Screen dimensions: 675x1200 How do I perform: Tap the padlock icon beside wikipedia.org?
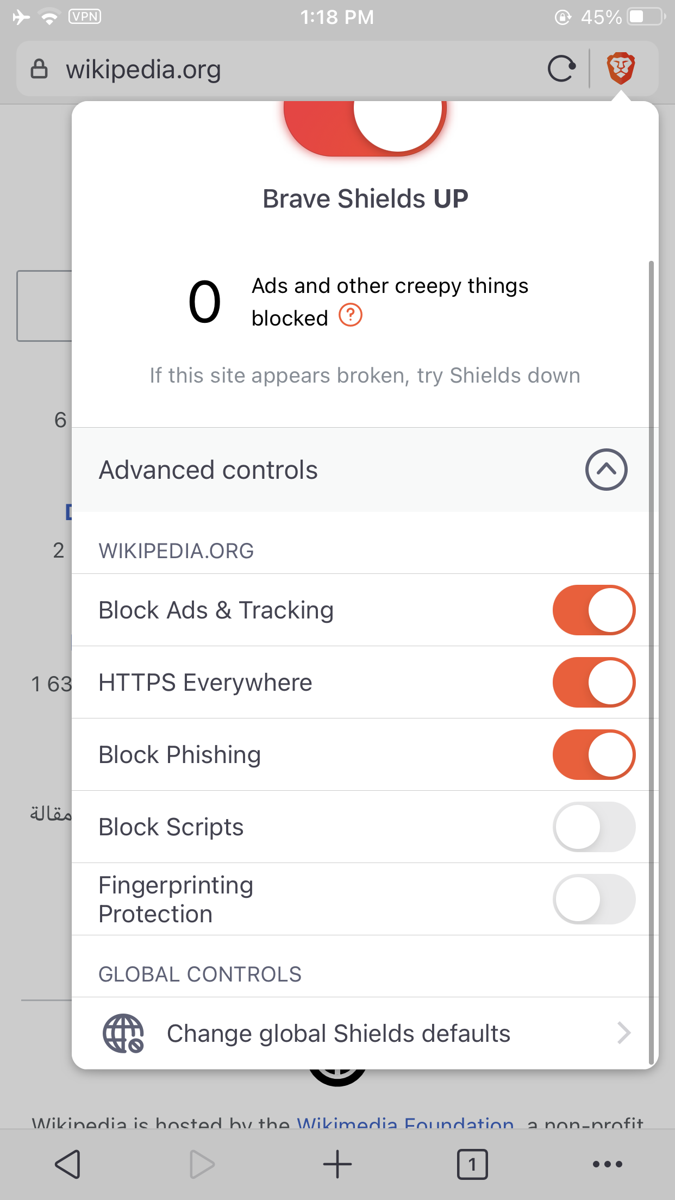coord(39,69)
